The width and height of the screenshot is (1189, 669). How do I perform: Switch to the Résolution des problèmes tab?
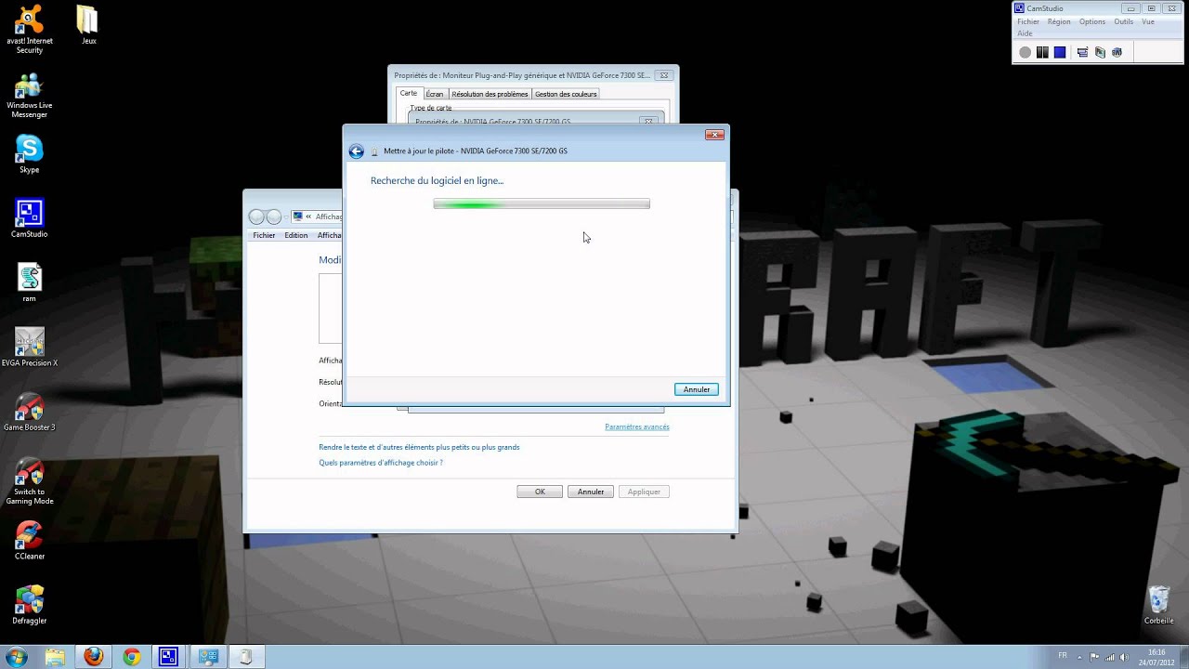[490, 94]
